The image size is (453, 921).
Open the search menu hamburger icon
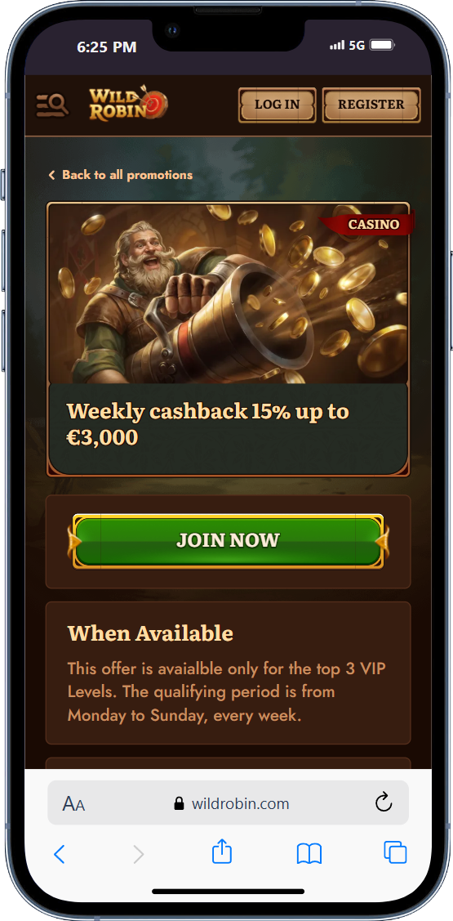click(52, 105)
